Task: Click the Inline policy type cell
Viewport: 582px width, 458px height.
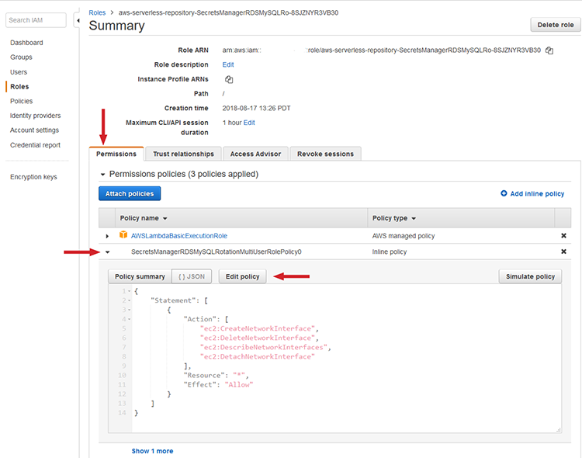Action: coord(390,252)
